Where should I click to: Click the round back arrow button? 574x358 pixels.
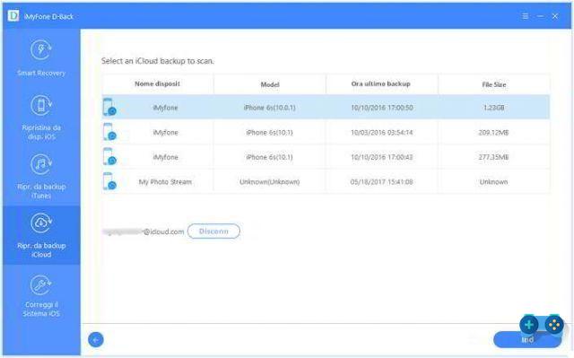point(96,340)
